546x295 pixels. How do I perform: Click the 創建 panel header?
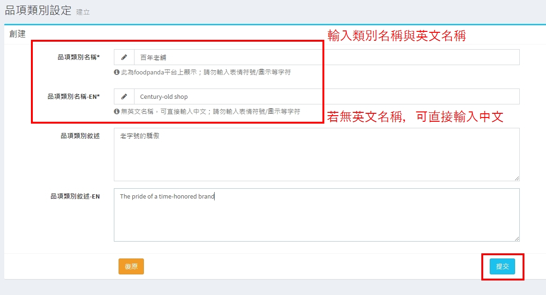pos(17,34)
